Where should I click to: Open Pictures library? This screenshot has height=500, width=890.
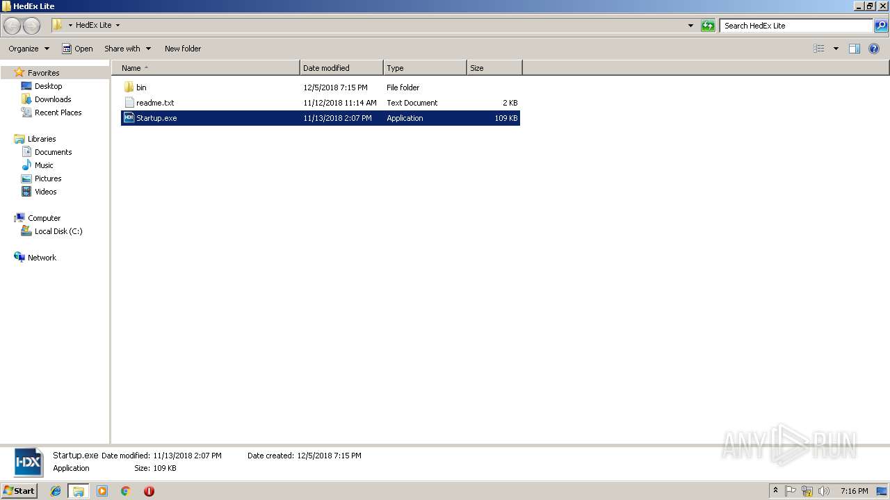[48, 178]
